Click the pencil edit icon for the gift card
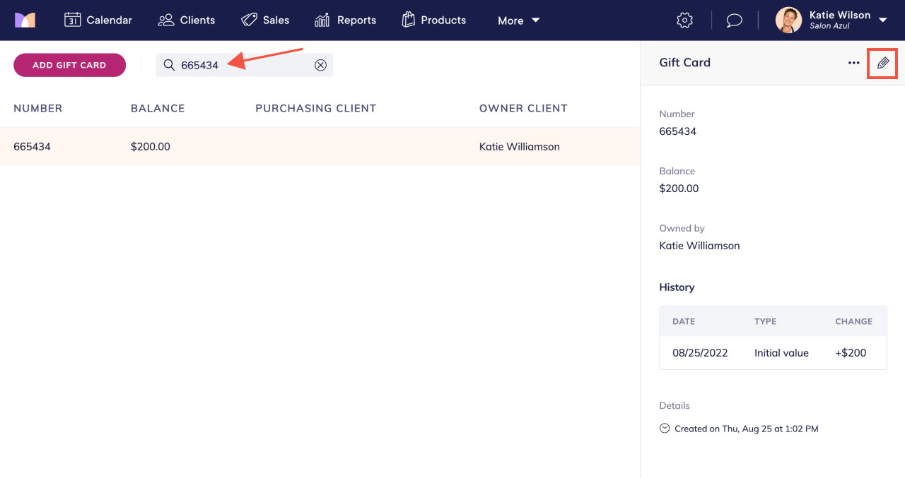Screen dimensions: 905x478 pyautogui.click(x=882, y=63)
